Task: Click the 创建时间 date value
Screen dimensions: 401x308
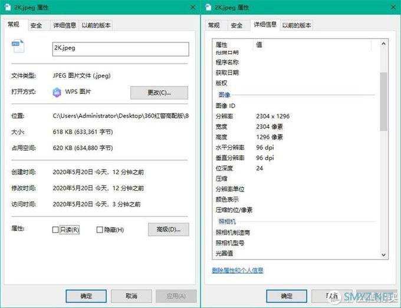Action: (98, 172)
